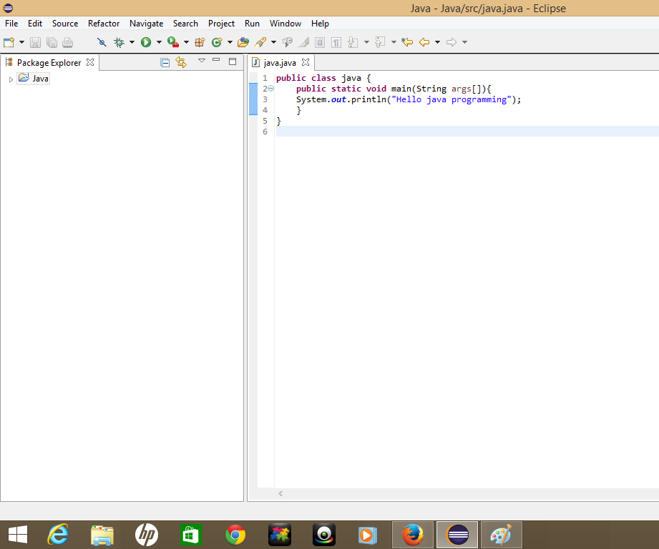Open the Run dropdown arrow
Image resolution: width=659 pixels, height=549 pixels.
158,42
